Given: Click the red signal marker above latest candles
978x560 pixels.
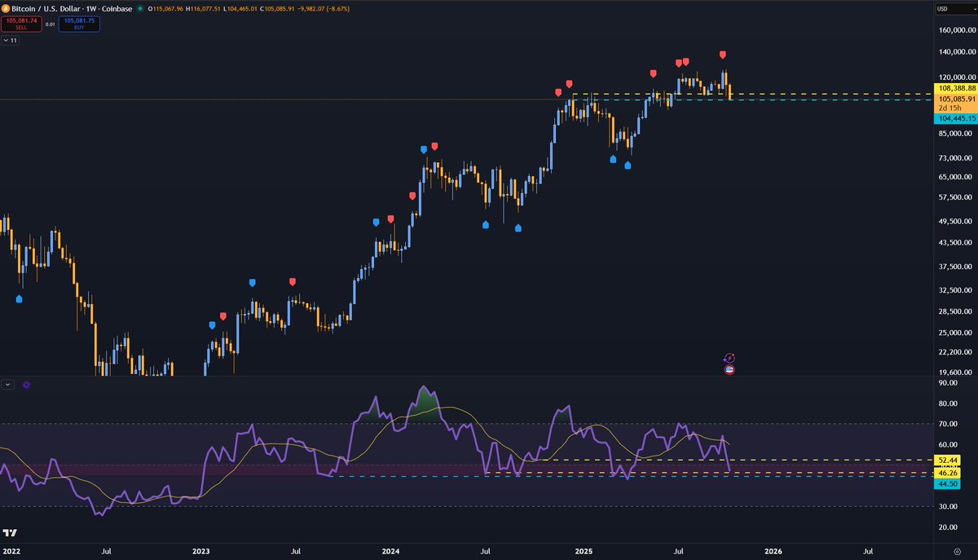Looking at the screenshot, I should (x=723, y=55).
